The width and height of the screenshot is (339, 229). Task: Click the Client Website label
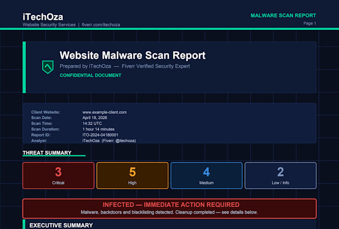click(46, 112)
